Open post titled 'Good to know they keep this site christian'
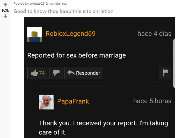The height and width of the screenshot is (138, 188). pos(63,11)
